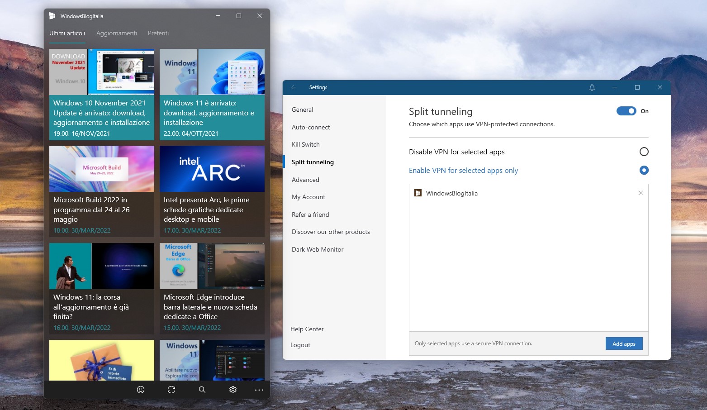Open WindowsBlogItalia settings gear icon
Screen dimensions: 707x410
click(233, 390)
